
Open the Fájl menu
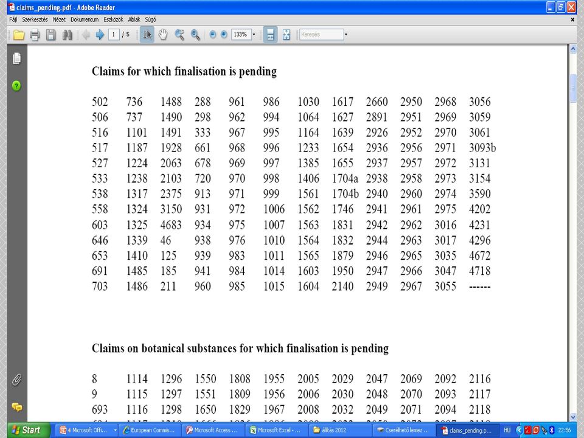13,19
